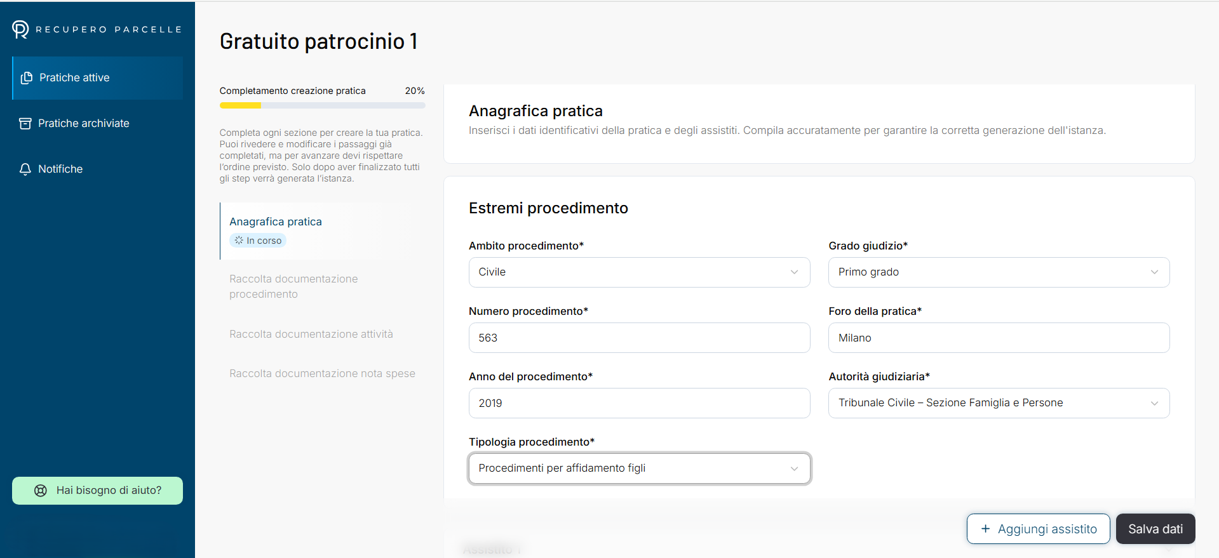
Task: Open the Ambito procedimento dropdown
Action: (x=639, y=272)
